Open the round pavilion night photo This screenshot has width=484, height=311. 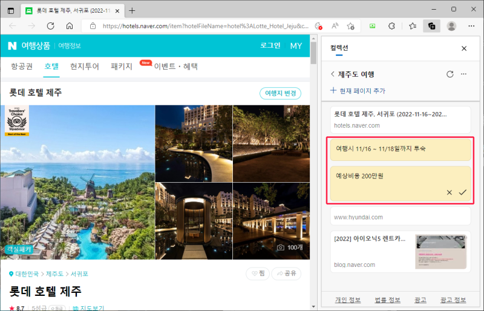coord(194,221)
